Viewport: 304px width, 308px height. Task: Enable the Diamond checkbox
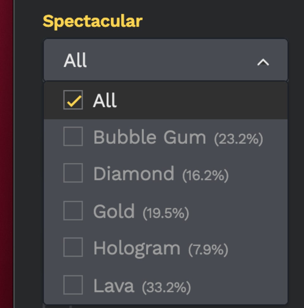73,173
